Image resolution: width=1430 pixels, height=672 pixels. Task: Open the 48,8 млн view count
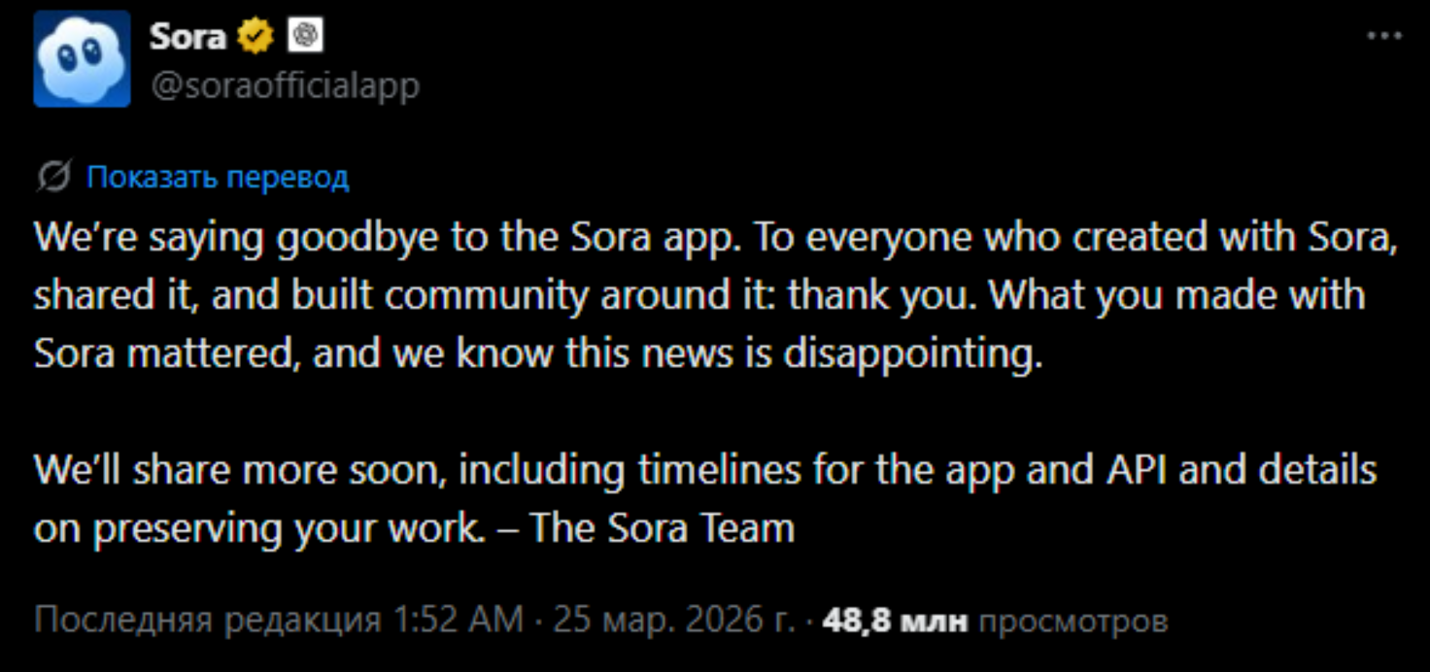(x=895, y=621)
